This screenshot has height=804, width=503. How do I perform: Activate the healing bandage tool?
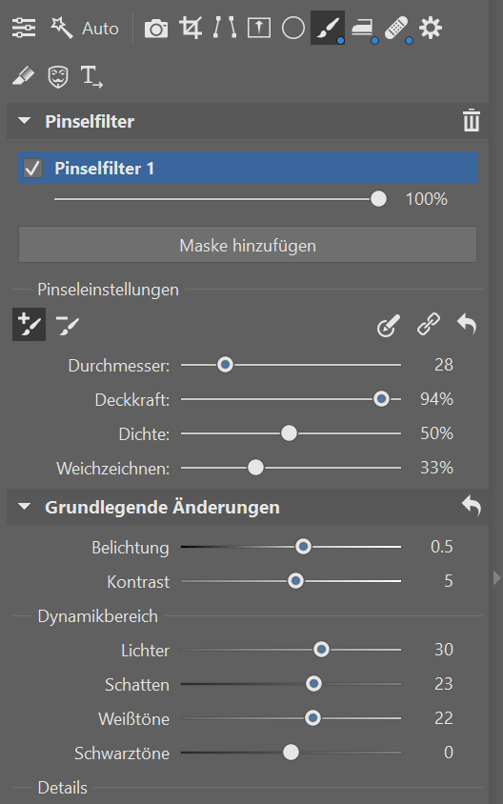(x=397, y=29)
